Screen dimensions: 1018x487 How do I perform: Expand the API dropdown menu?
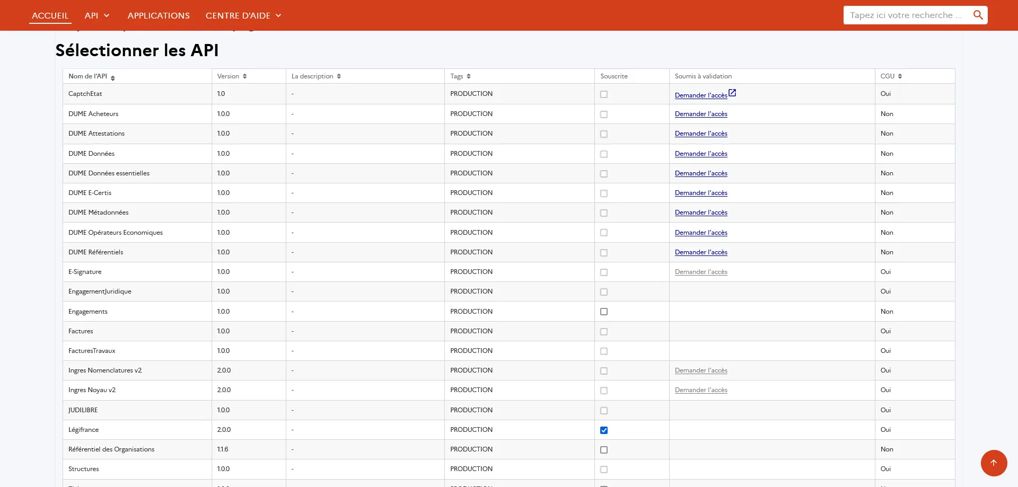tap(97, 16)
